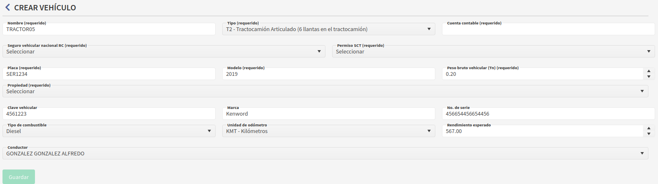The image size is (658, 184).
Task: Focus the Cuenta contable input field
Action: point(548,29)
